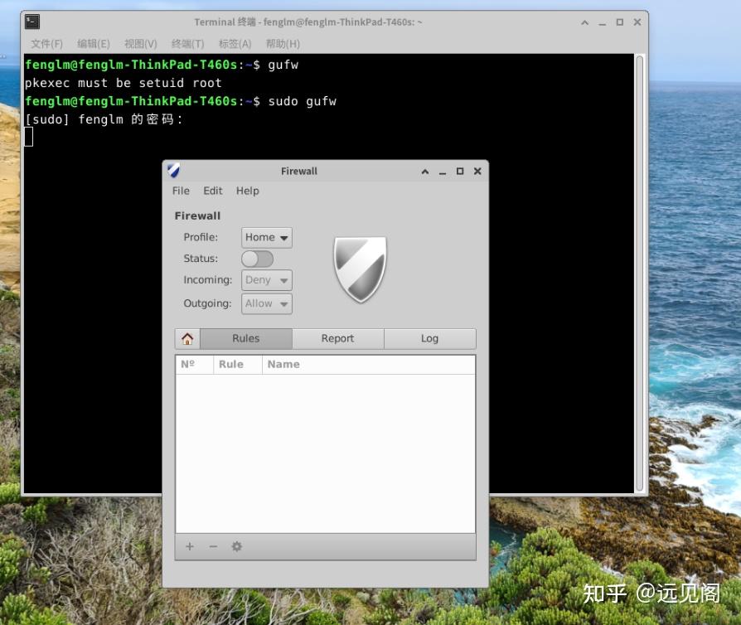Open the 终端(T) menu in the terminal
The width and height of the screenshot is (741, 625).
pos(188,43)
